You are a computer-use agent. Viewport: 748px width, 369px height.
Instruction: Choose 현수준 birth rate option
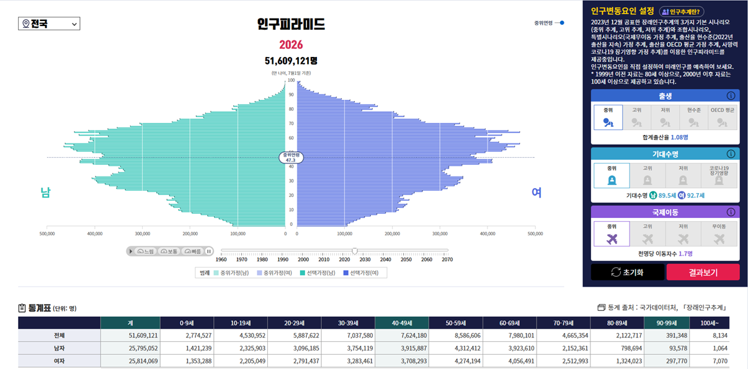(x=693, y=117)
